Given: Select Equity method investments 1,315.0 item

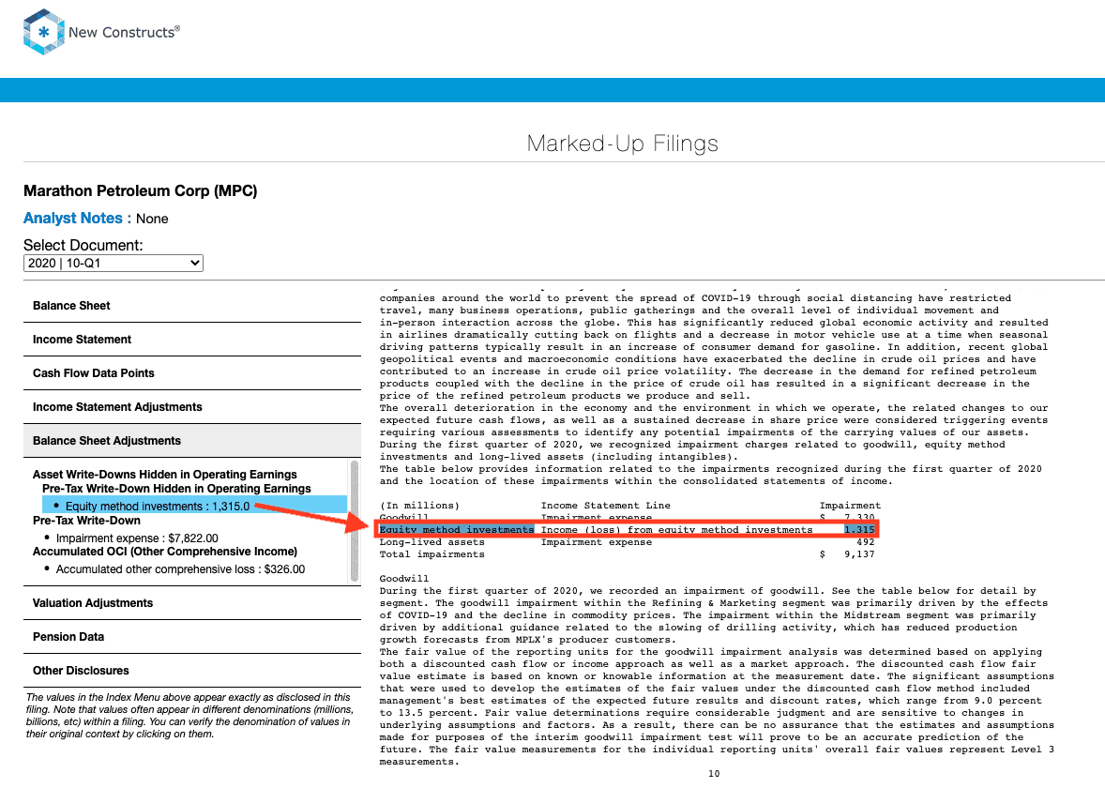Looking at the screenshot, I should [194, 506].
